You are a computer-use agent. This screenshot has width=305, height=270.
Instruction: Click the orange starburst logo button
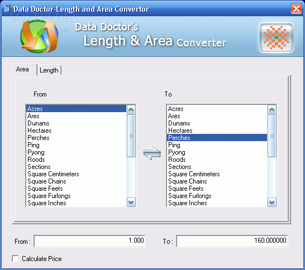click(277, 38)
